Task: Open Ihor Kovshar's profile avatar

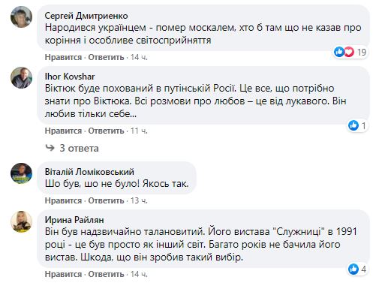Action: tap(22, 77)
